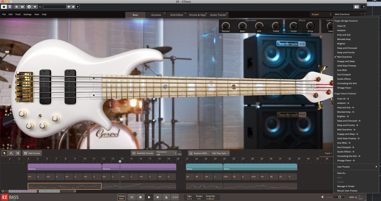381x201 pixels.
Task: Click the loop playback icon
Action: (x=132, y=197)
